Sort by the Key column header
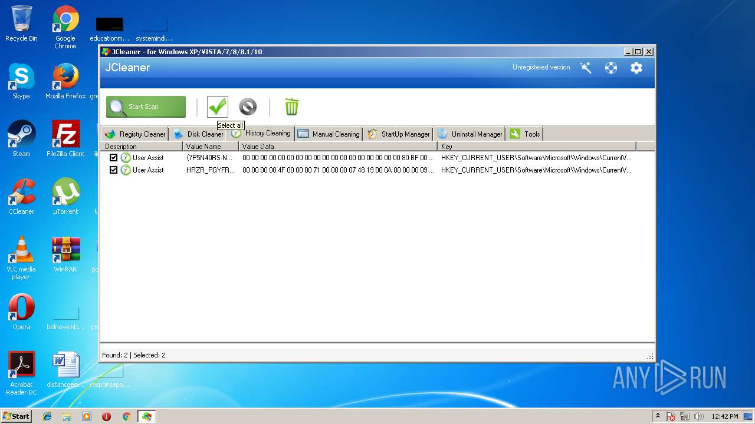 point(537,146)
